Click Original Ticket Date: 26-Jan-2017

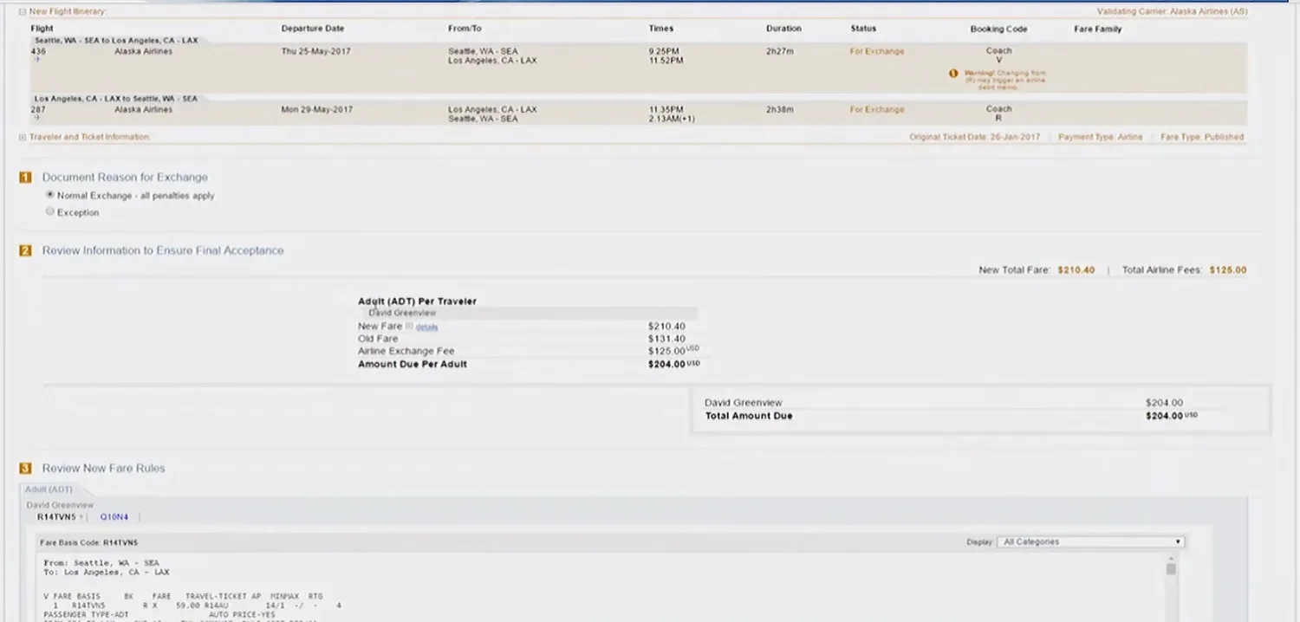pyautogui.click(x=975, y=137)
